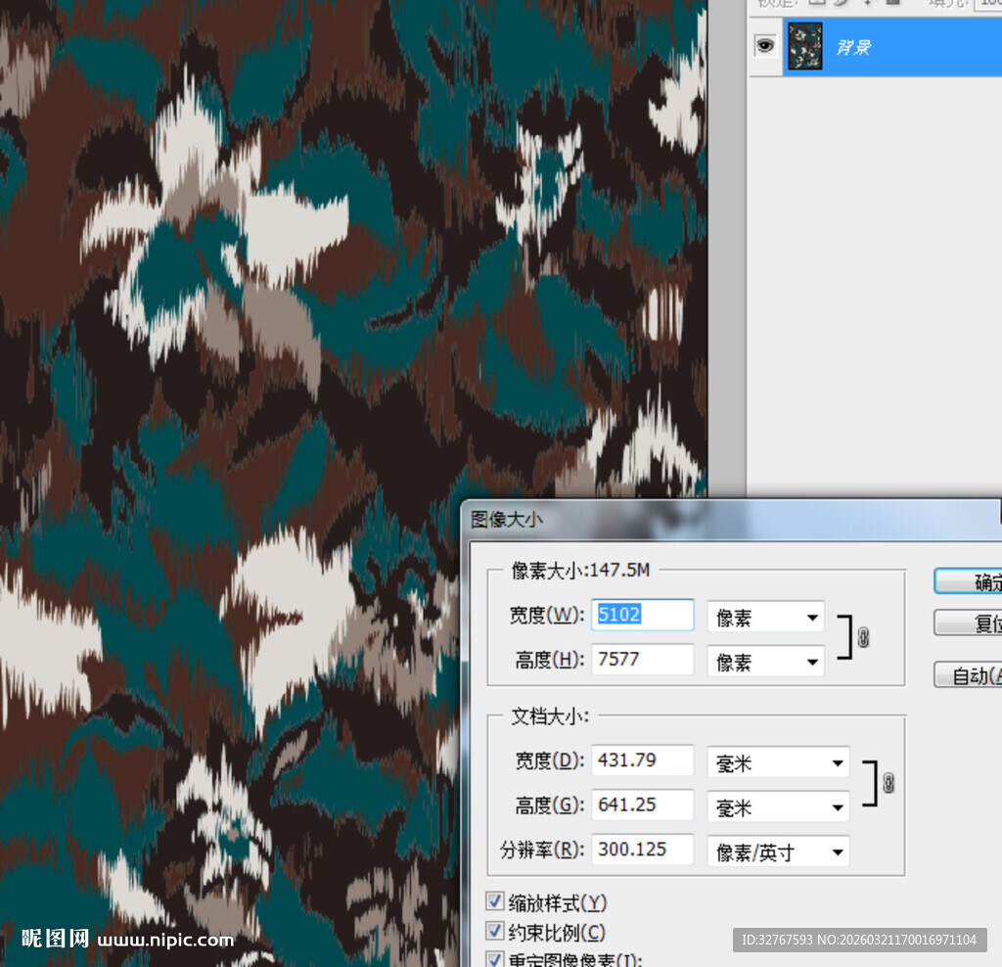
Task: Hide the 背景 layer using eye icon
Action: pyautogui.click(x=765, y=45)
